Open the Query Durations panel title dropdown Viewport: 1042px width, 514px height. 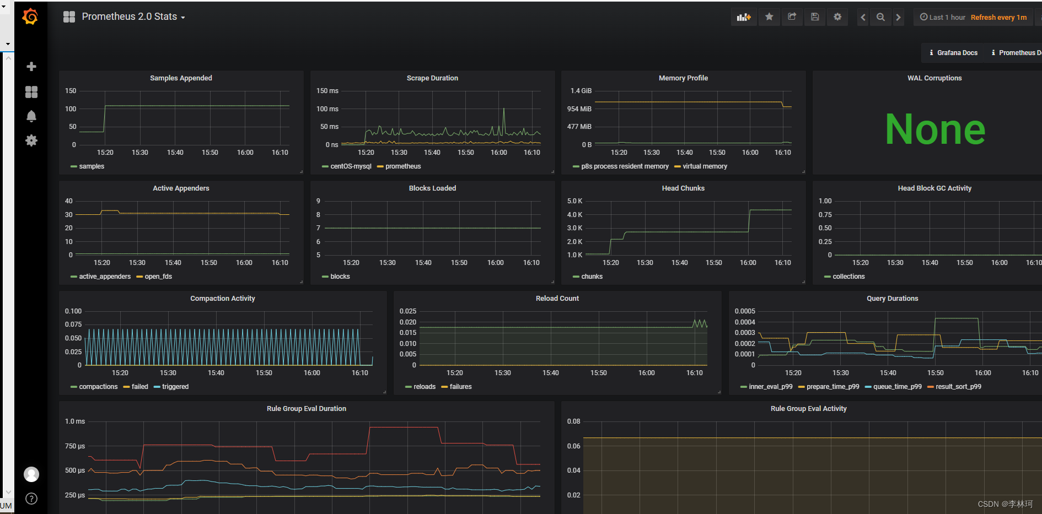coord(892,299)
